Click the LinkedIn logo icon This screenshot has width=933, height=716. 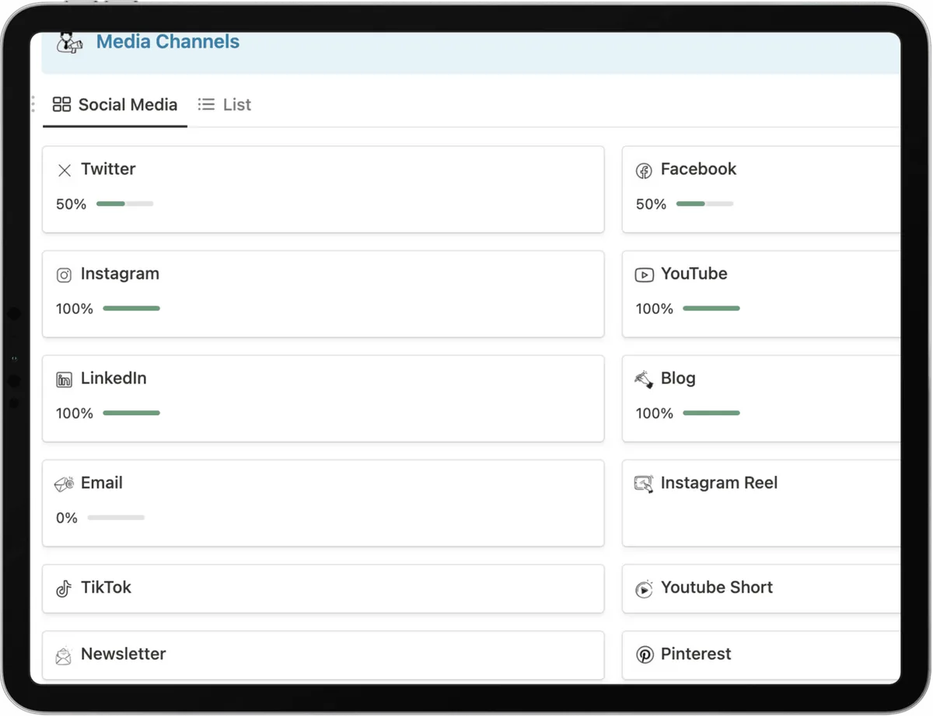(x=65, y=380)
